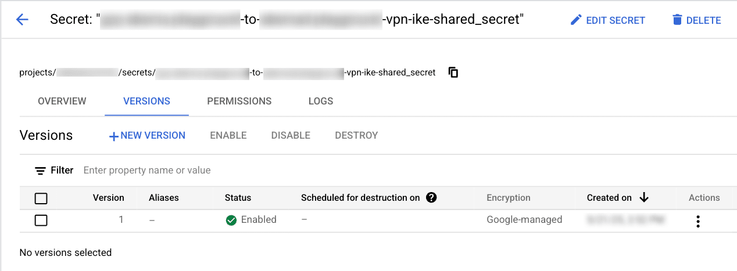Click the Disable button
This screenshot has height=271, width=737.
(291, 135)
